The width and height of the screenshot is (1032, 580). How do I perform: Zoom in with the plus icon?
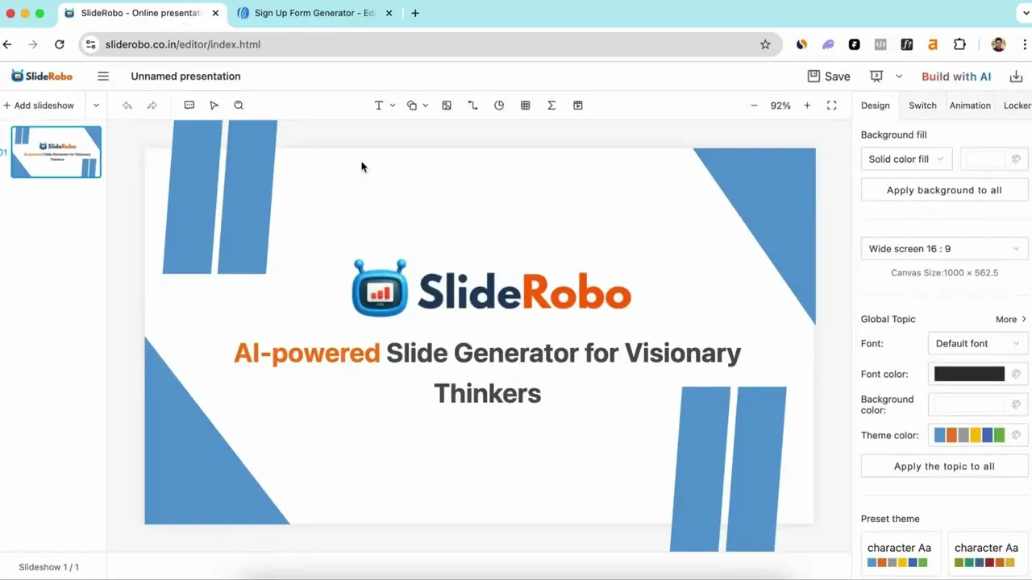pyautogui.click(x=807, y=106)
